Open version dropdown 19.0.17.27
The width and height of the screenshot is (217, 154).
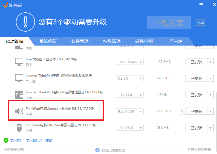[x=130, y=128]
